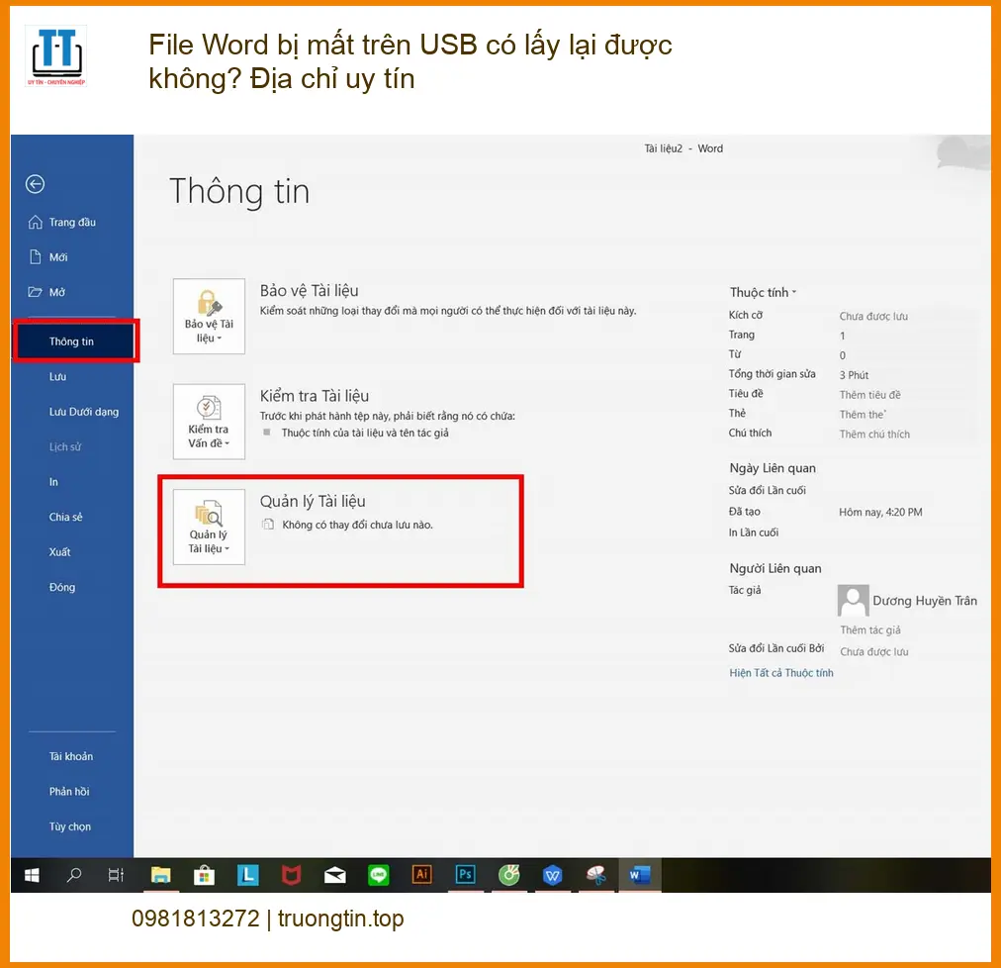The width and height of the screenshot is (1001, 968).
Task: Open Tài khoản account page
Action: [71, 756]
